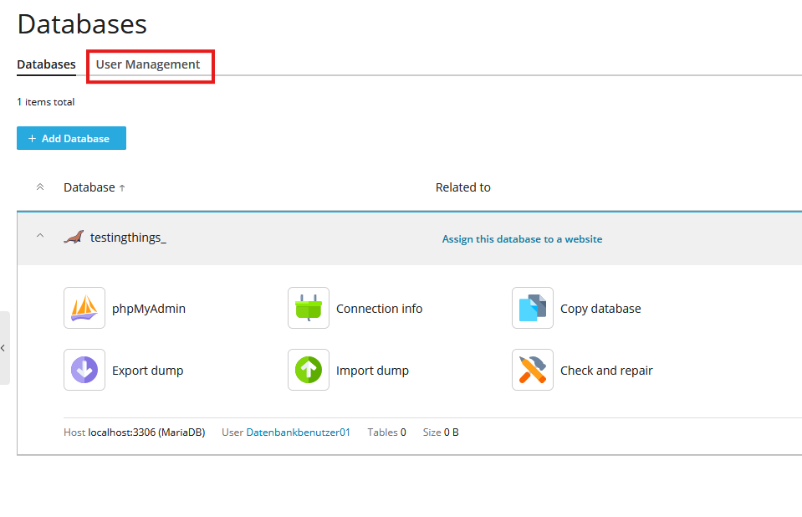Click the phpMyAdmin sailboat icon

point(84,308)
